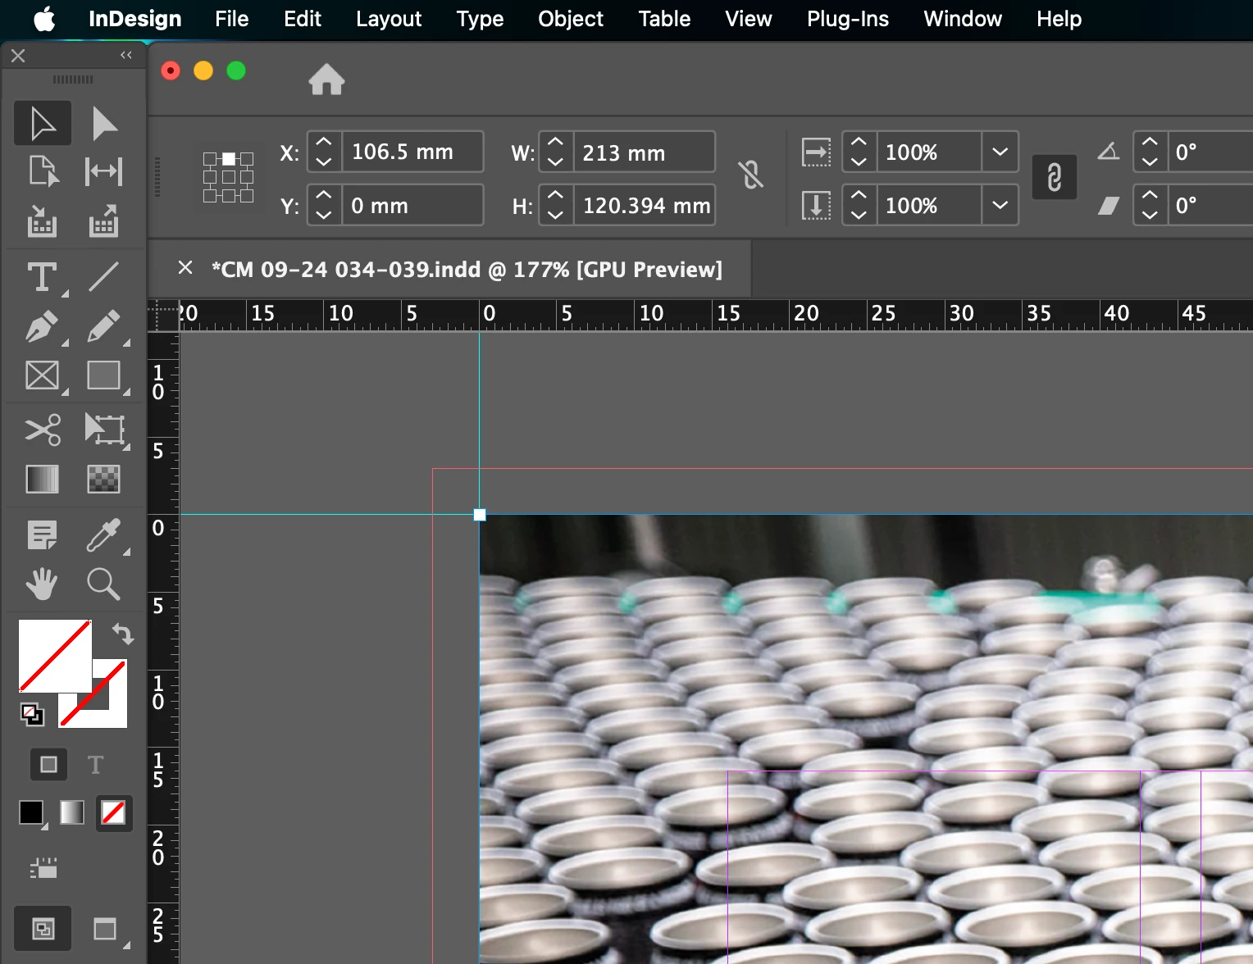
Task: Close the CM 09-24 034-039.indd tab
Action: coord(185,268)
